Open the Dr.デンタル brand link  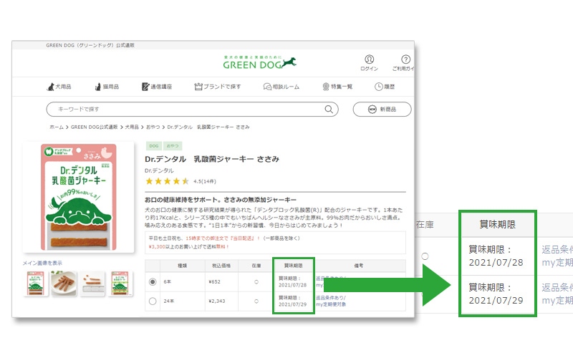coord(159,170)
